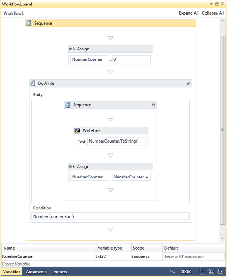Click the Fit to screen icon
227x277 pixels.
212,271
